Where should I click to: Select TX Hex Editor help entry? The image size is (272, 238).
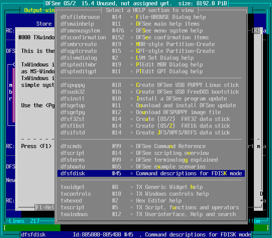[151, 201]
